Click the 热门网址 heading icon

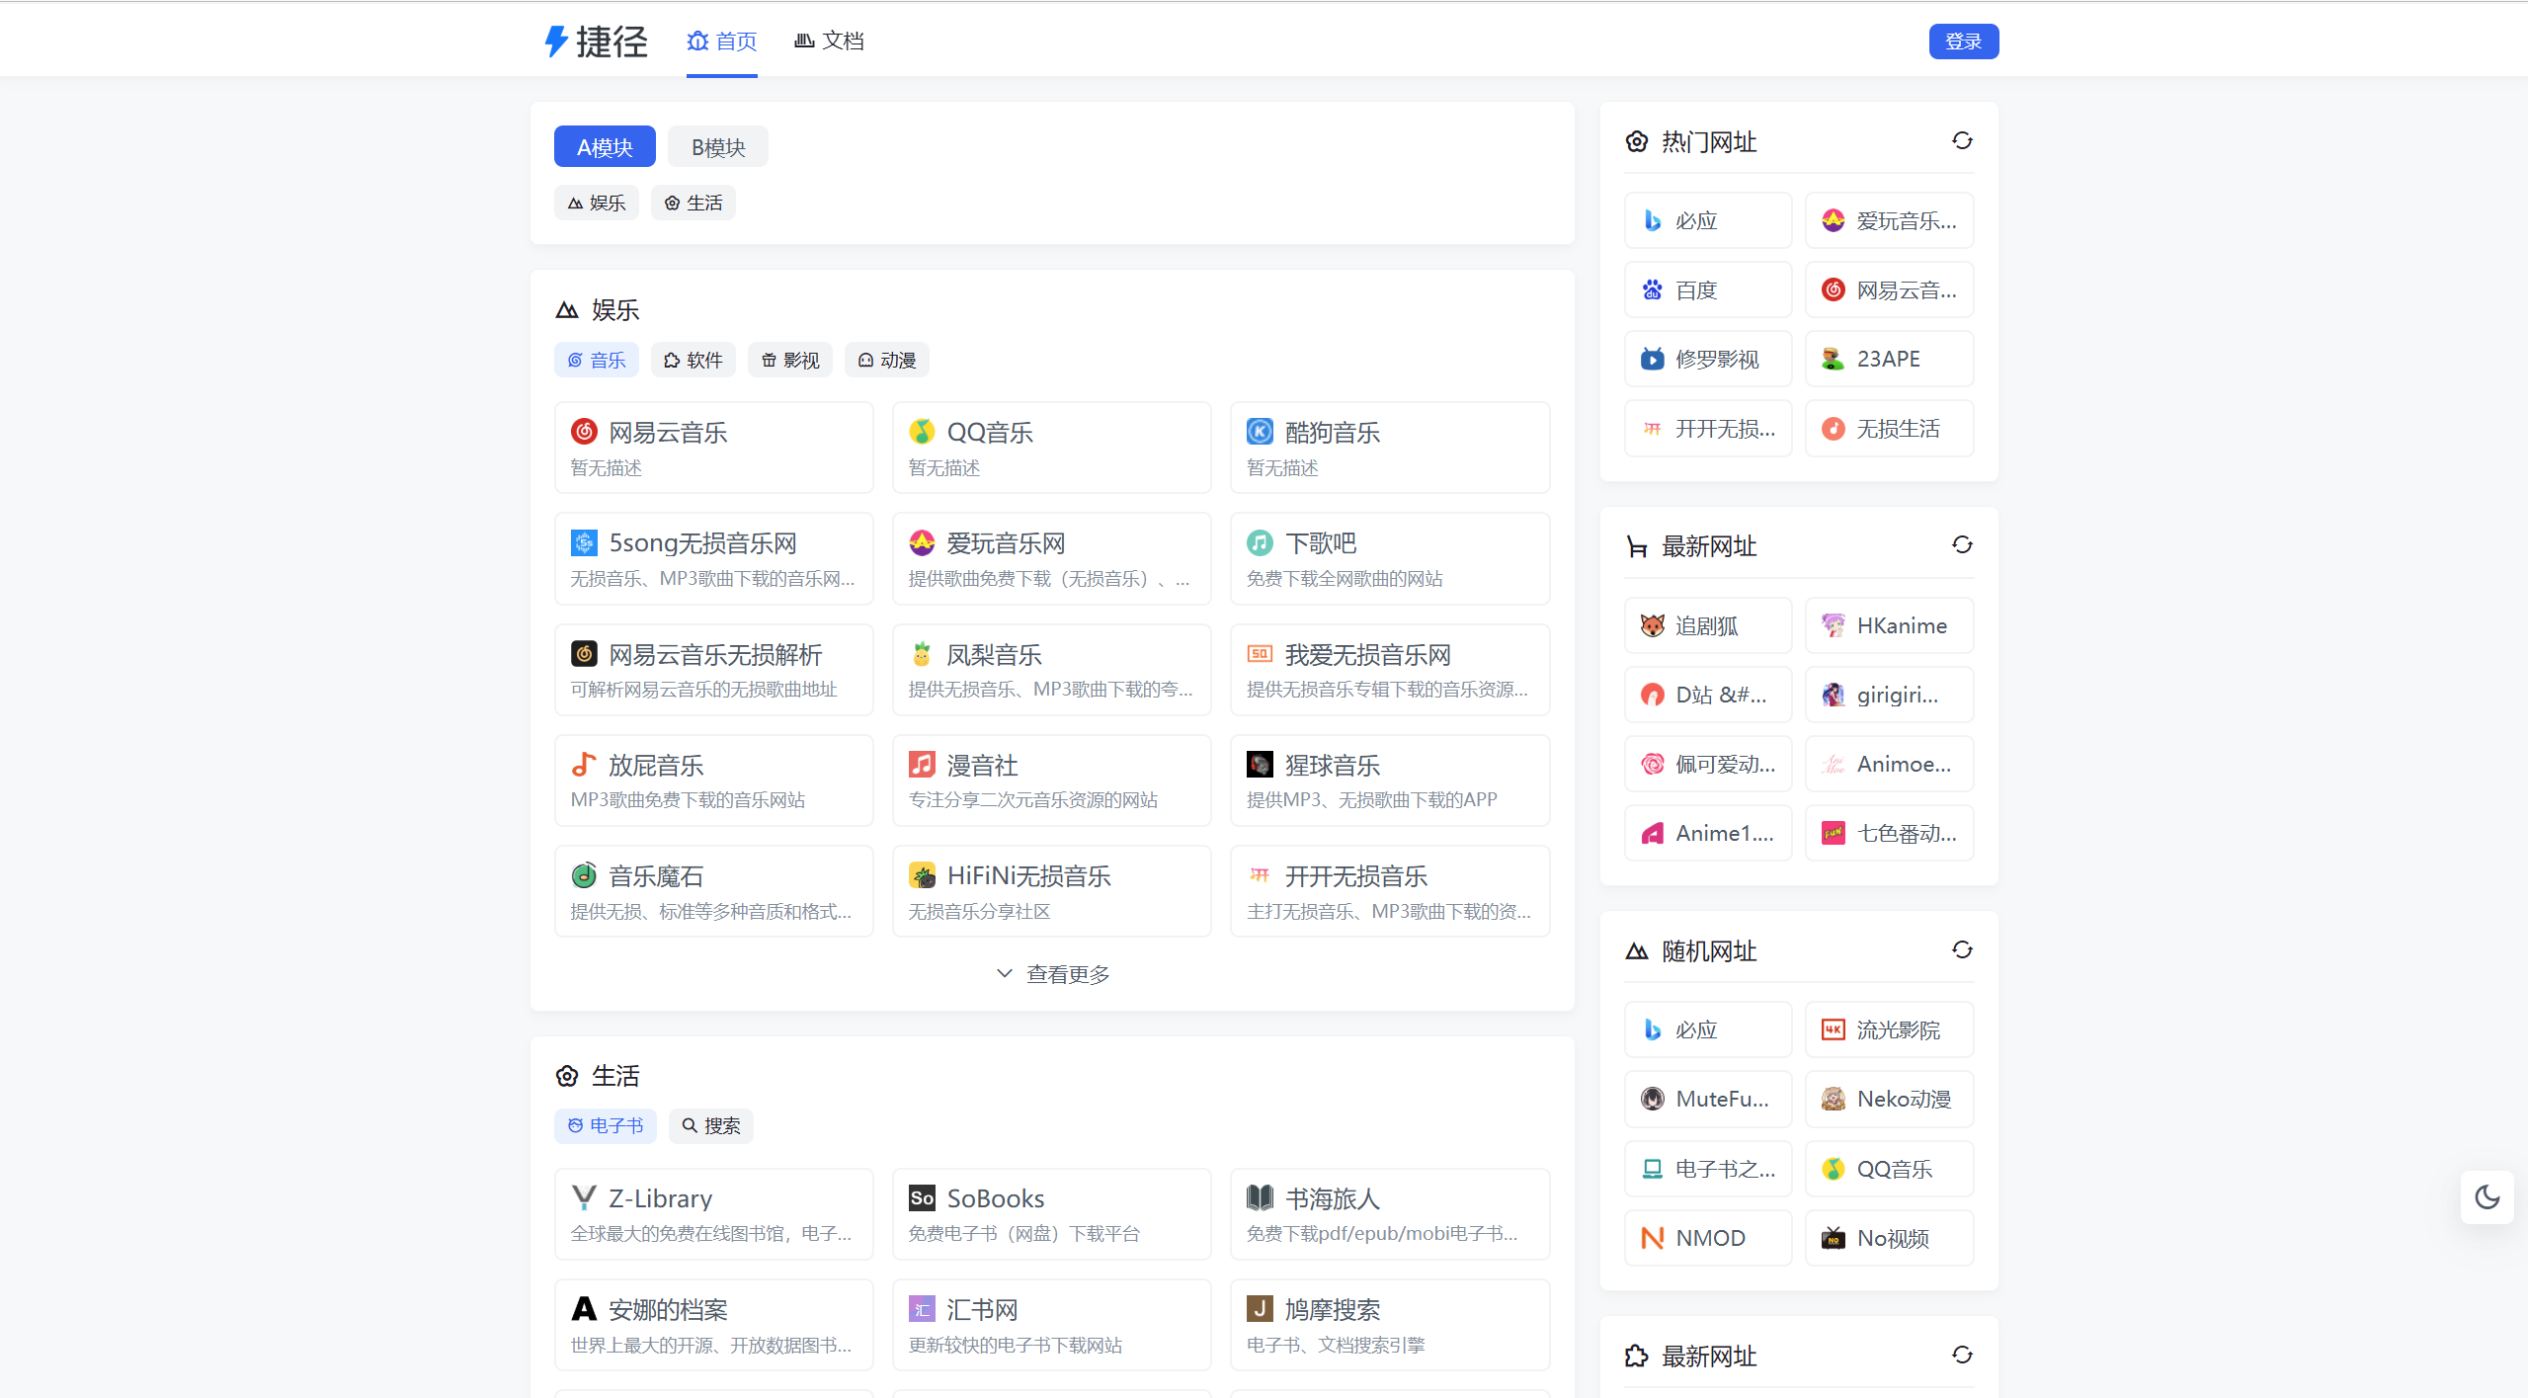1637,142
